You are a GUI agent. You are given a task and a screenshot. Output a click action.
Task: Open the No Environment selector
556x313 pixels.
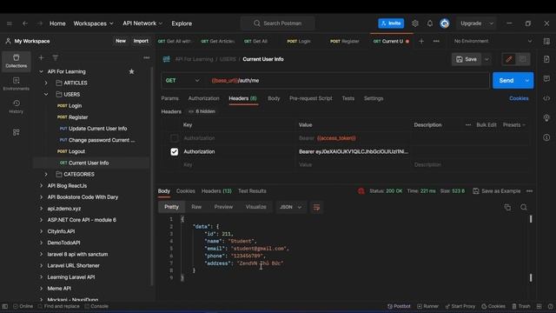click(x=493, y=41)
